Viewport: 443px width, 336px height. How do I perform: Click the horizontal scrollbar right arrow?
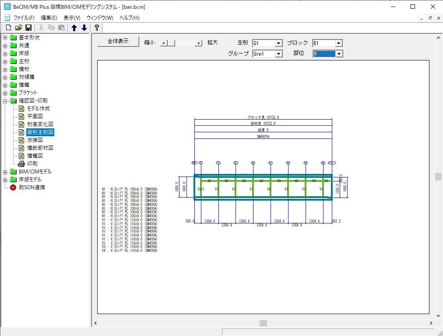pos(431,323)
